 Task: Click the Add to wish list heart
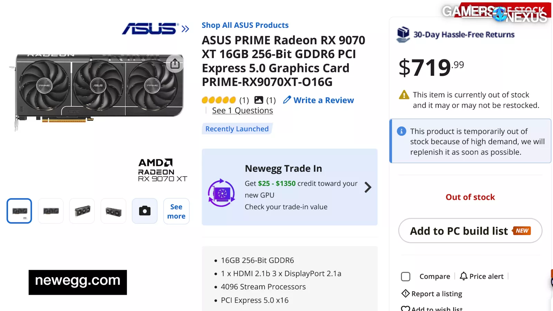click(x=405, y=309)
